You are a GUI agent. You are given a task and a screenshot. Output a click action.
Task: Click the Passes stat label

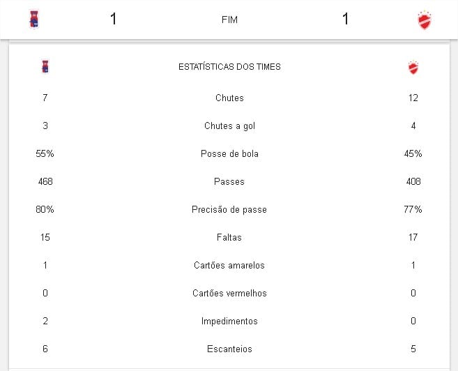tap(229, 181)
